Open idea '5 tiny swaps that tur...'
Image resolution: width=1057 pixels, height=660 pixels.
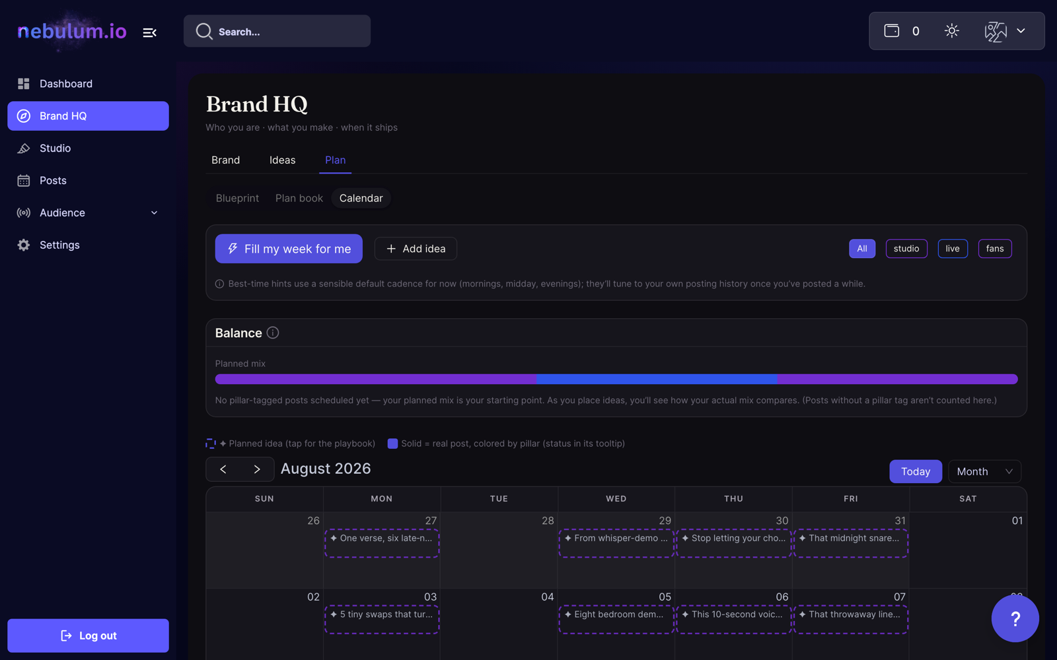[x=382, y=620]
